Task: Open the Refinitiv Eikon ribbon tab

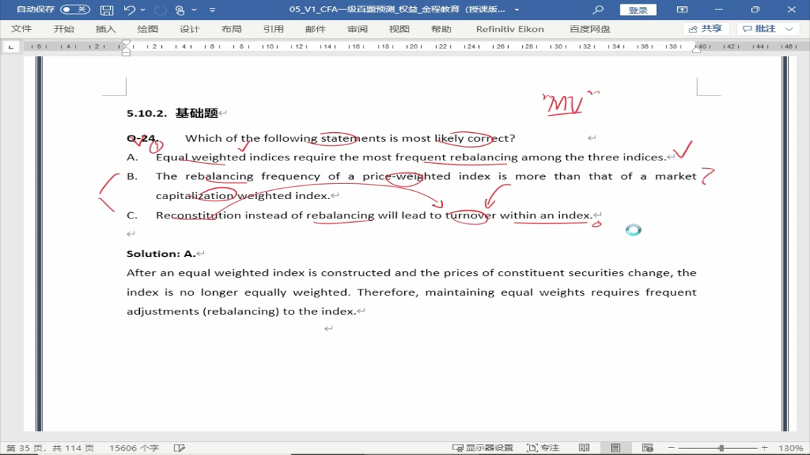Action: [x=510, y=29]
